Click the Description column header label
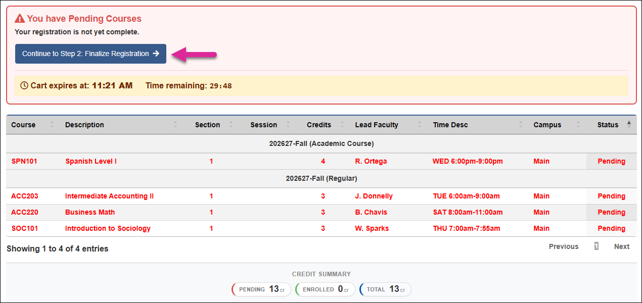Screen dimensions: 642x303 click(x=84, y=125)
